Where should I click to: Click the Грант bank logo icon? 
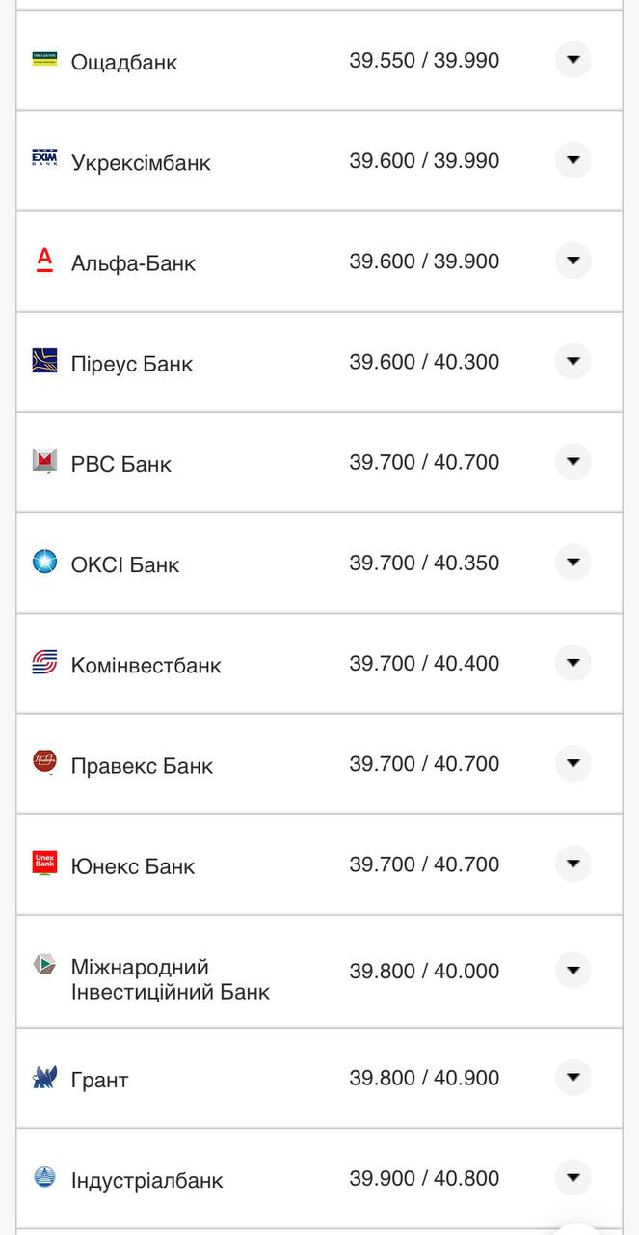[44, 1077]
